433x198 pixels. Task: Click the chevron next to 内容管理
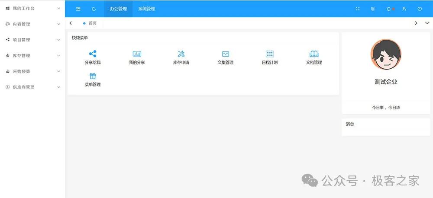(58, 24)
